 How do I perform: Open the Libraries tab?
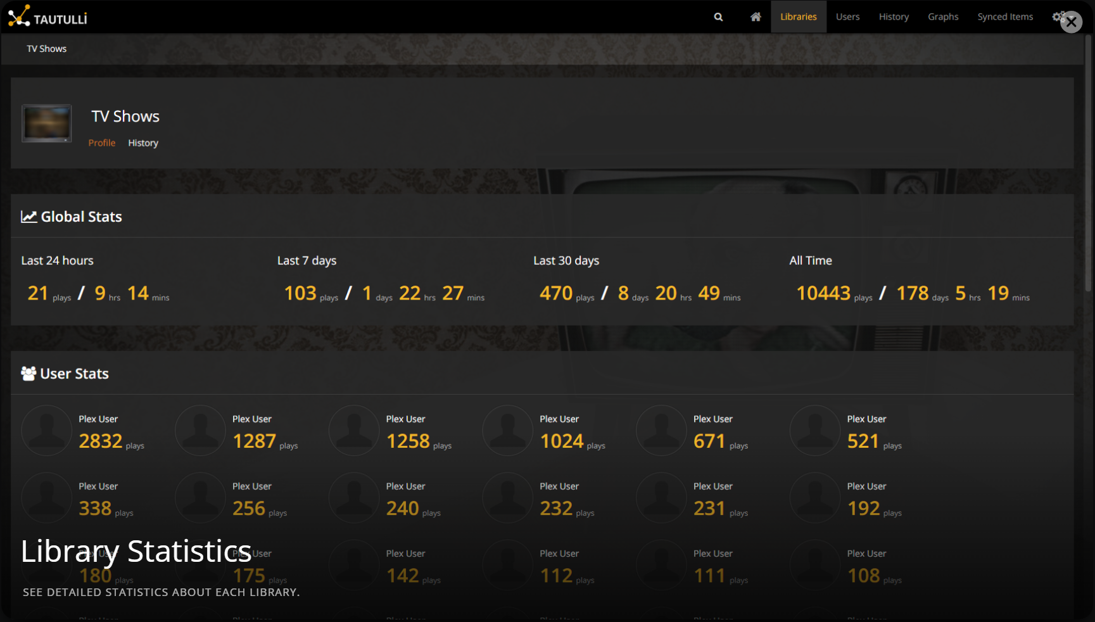tap(798, 17)
